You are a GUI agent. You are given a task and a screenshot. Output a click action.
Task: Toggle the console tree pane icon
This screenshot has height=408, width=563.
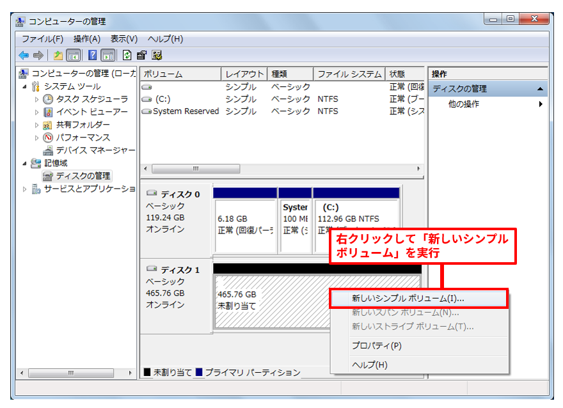click(x=73, y=55)
